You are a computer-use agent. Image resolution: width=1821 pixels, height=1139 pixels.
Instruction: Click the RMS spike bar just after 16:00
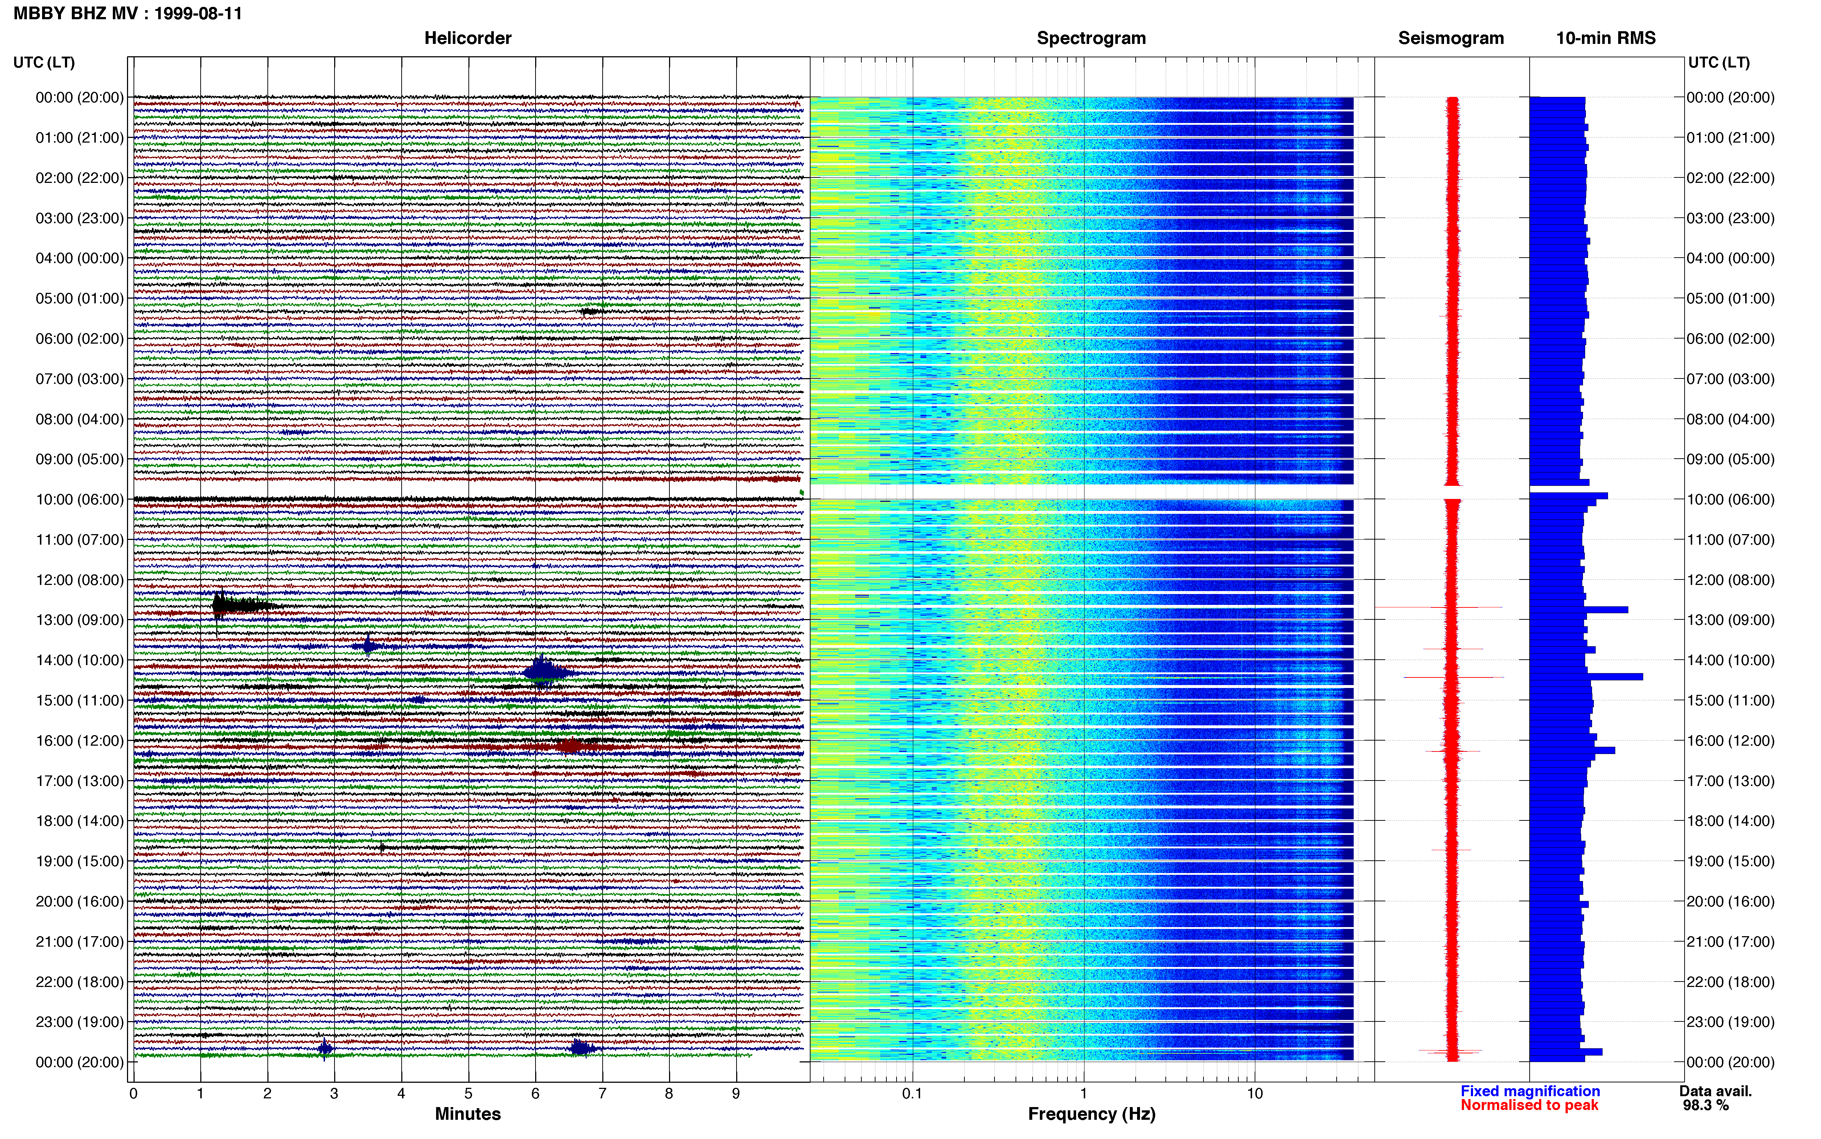1572,750
